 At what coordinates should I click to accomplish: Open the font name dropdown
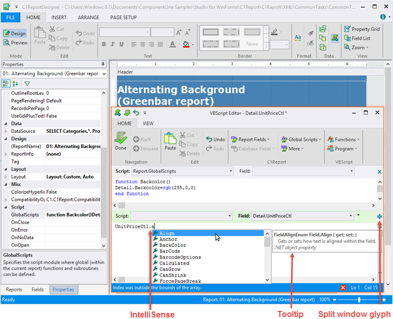[x=147, y=32]
